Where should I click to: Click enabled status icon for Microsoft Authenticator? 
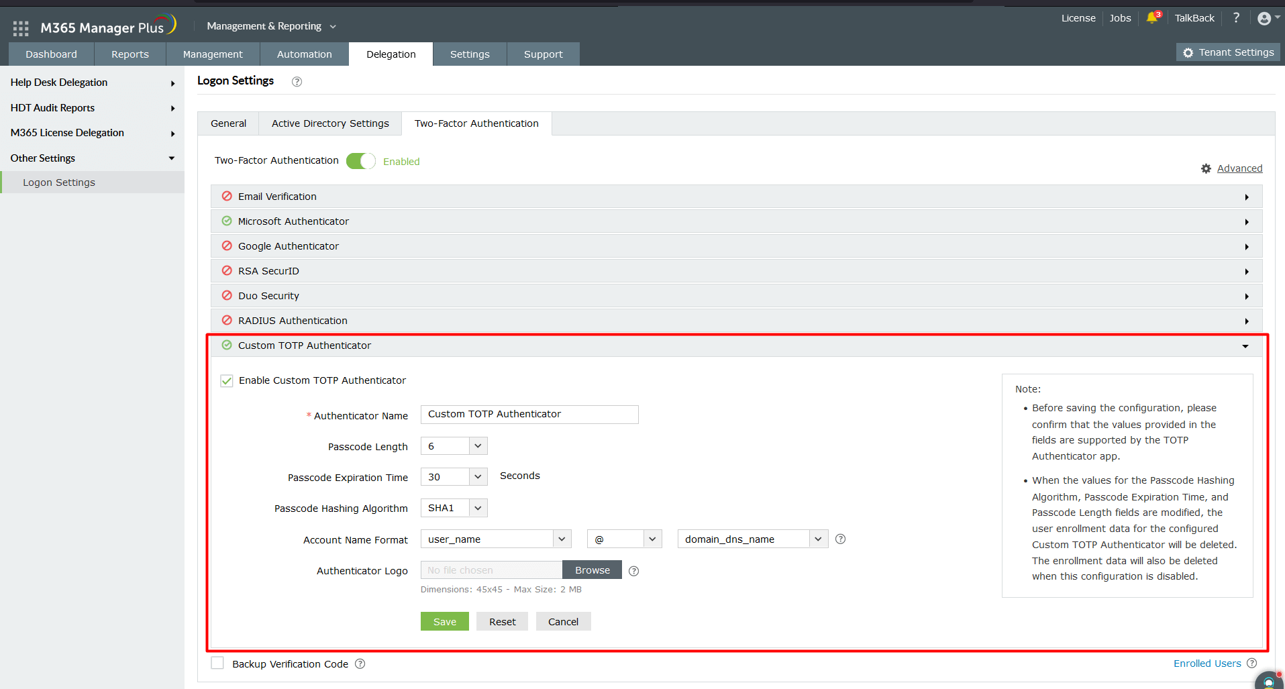tap(227, 221)
